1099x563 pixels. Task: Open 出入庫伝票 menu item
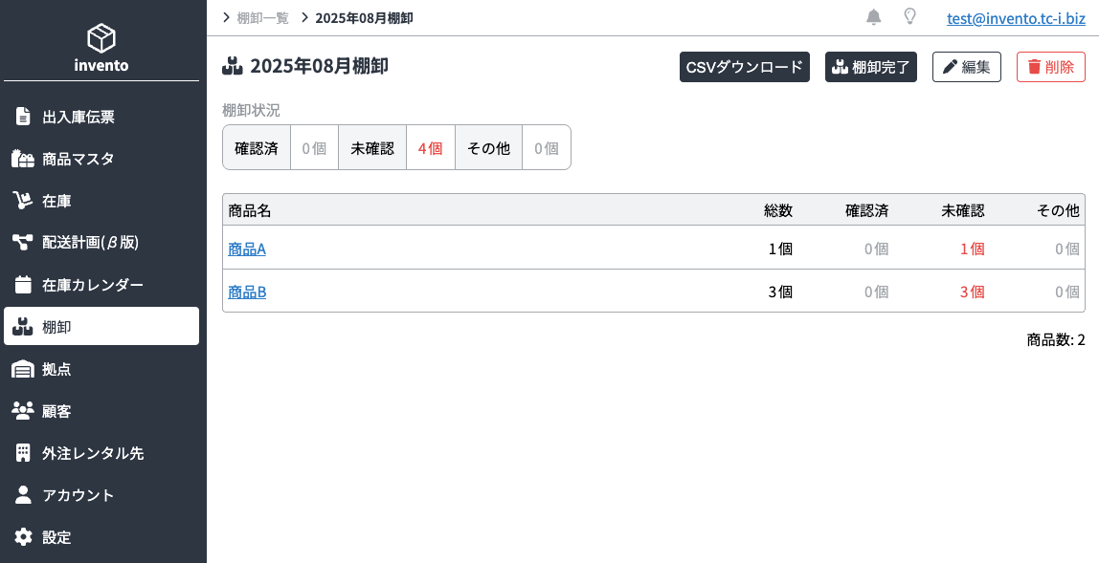pos(101,117)
